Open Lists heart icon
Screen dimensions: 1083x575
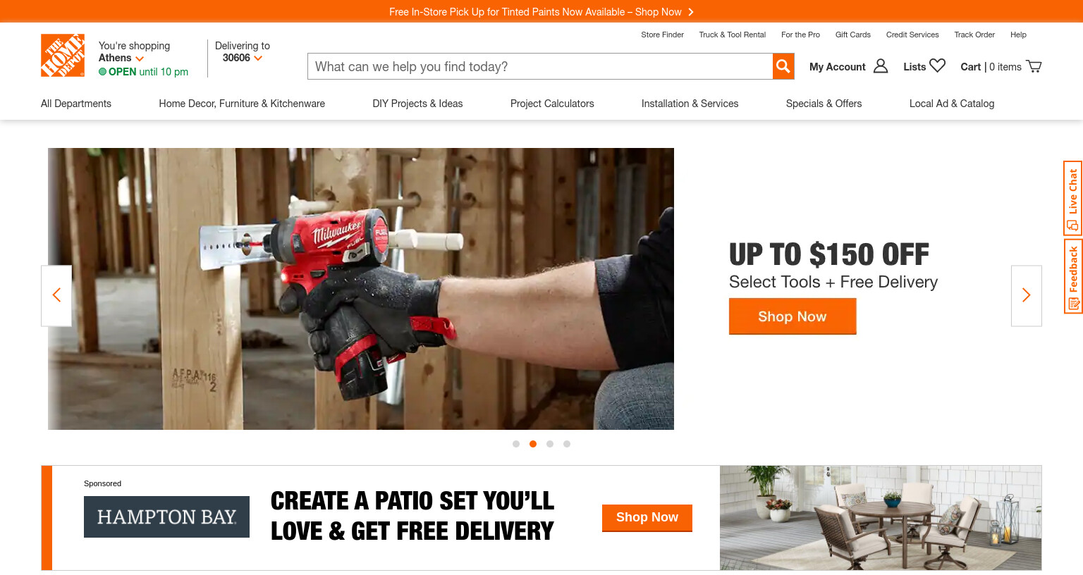(937, 66)
